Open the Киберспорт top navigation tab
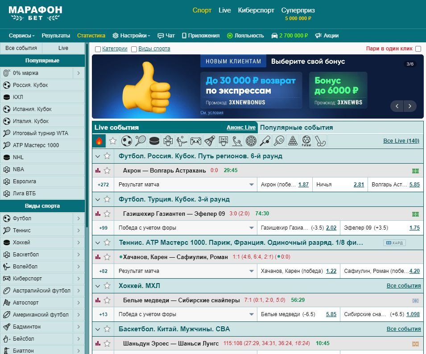426x354 pixels. point(256,10)
